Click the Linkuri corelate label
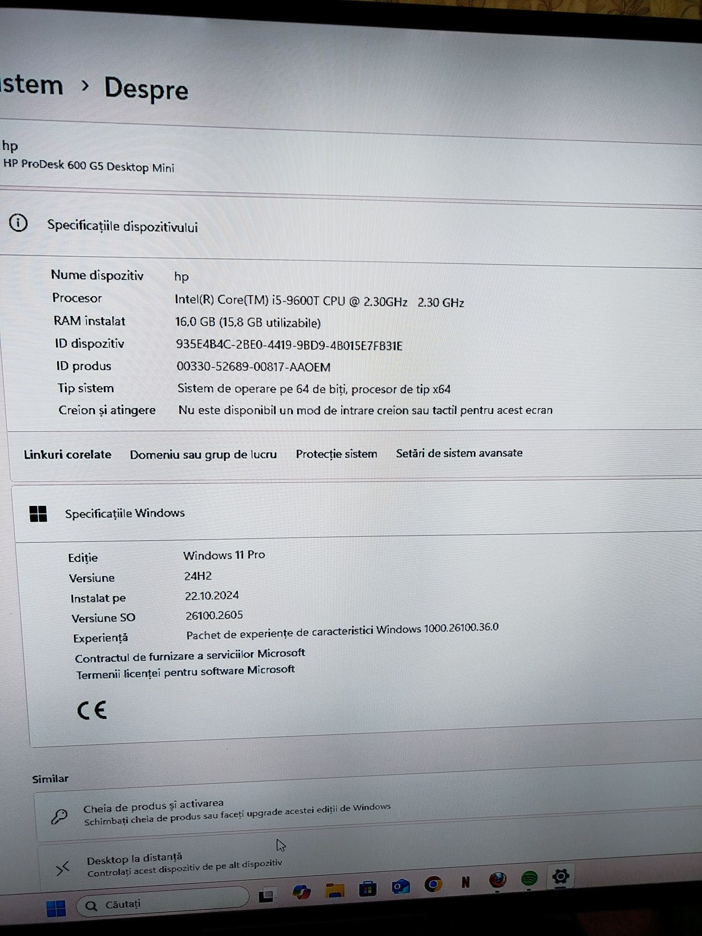The width and height of the screenshot is (702, 936). 68,454
